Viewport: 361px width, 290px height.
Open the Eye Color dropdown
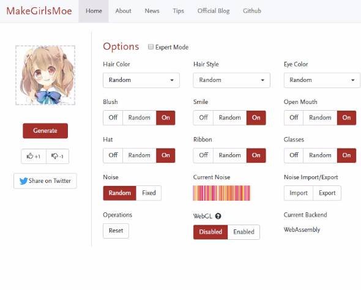tap(322, 80)
